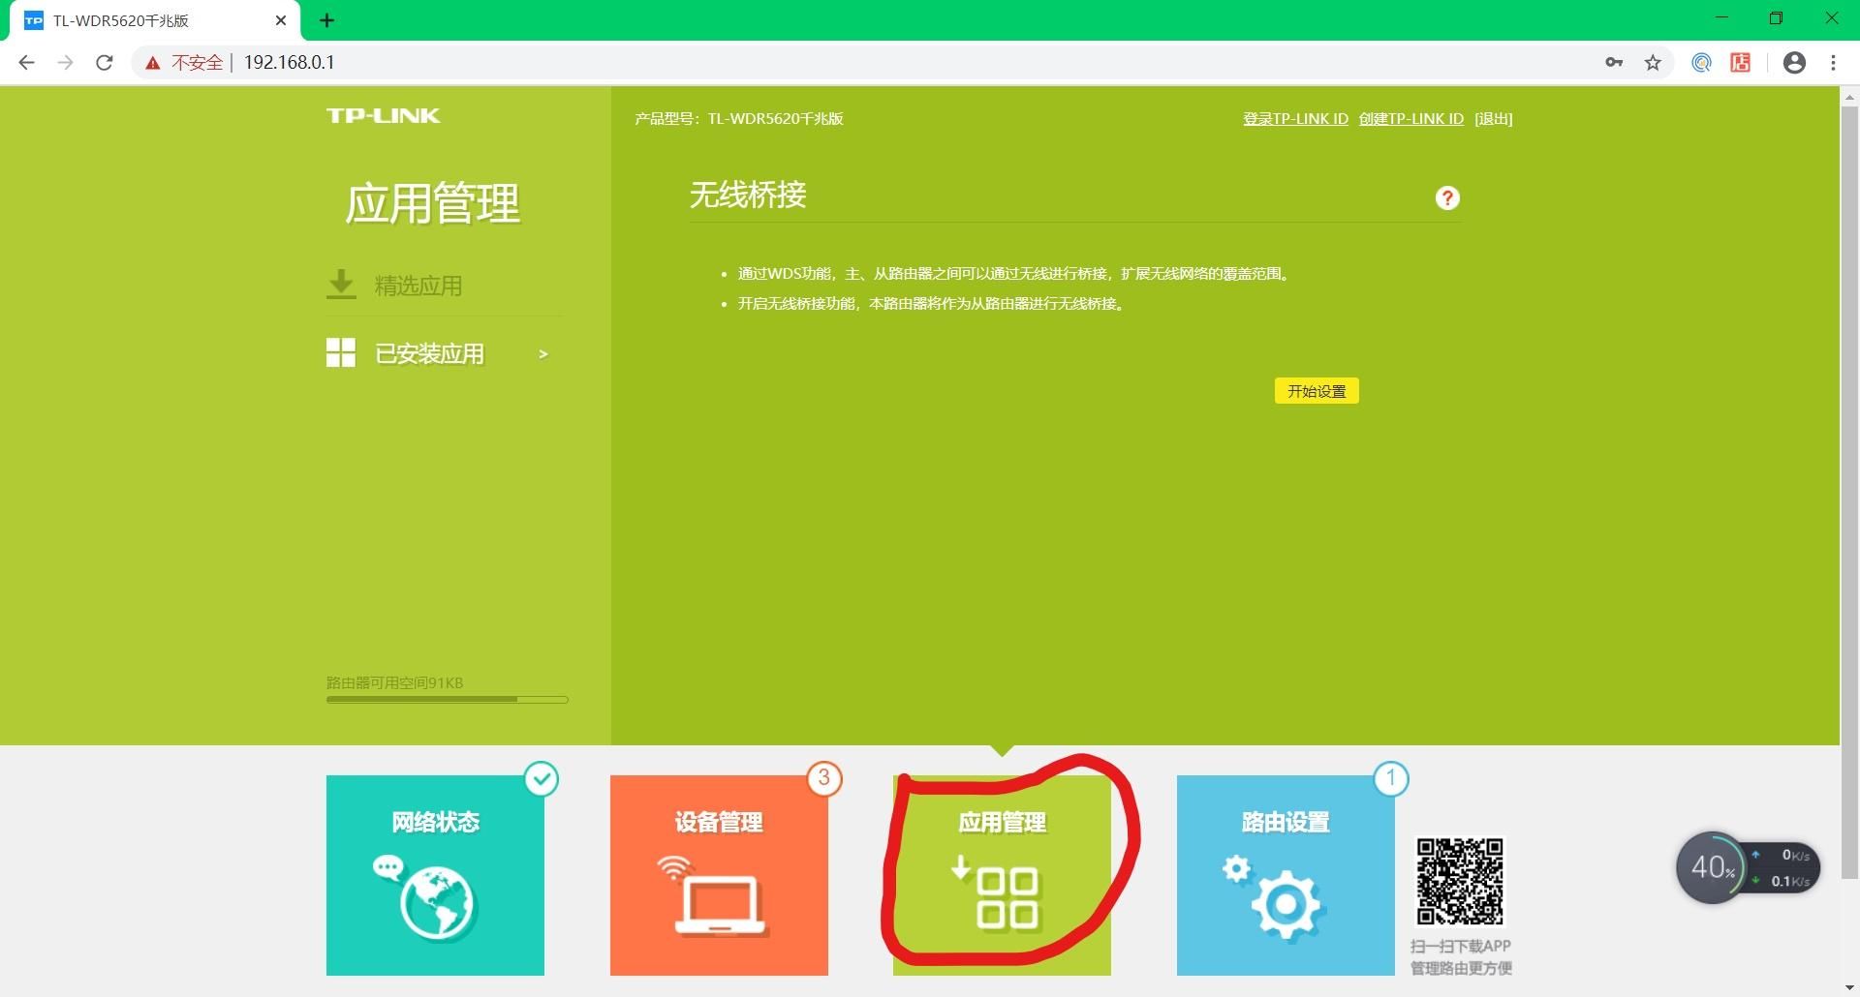Click the 开始设置 button
The image size is (1860, 997).
click(1317, 391)
